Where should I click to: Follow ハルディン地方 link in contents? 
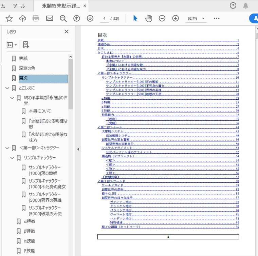(x=174, y=219)
